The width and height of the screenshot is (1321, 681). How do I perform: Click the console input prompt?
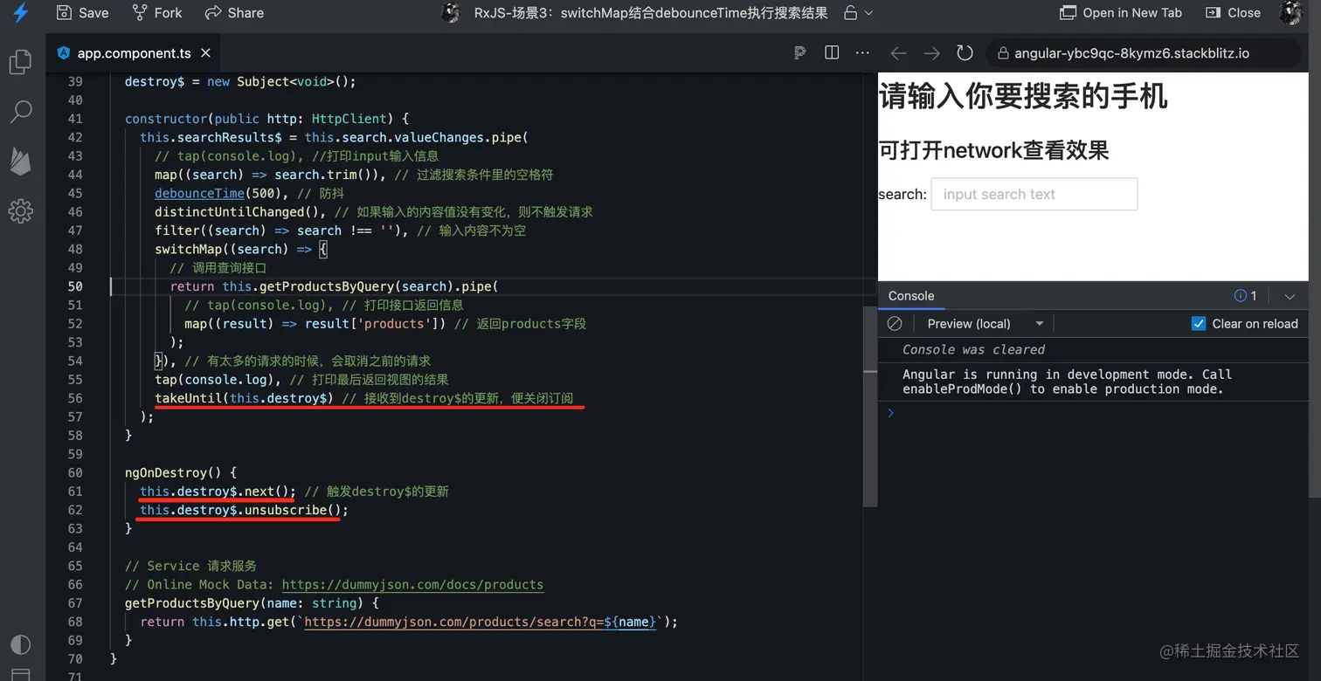pos(1093,413)
